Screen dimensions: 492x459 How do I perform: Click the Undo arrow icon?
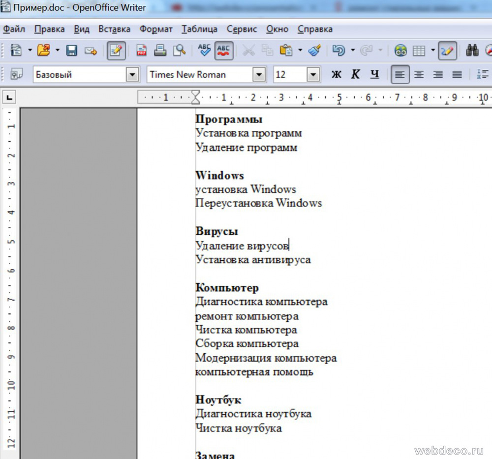click(x=338, y=50)
